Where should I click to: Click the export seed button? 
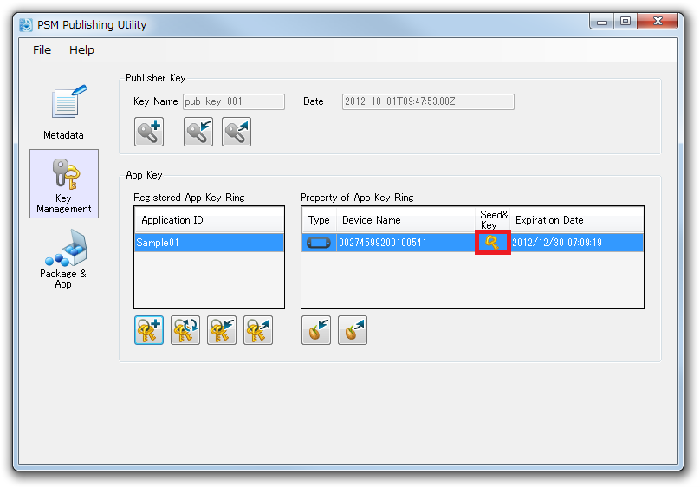(x=353, y=330)
